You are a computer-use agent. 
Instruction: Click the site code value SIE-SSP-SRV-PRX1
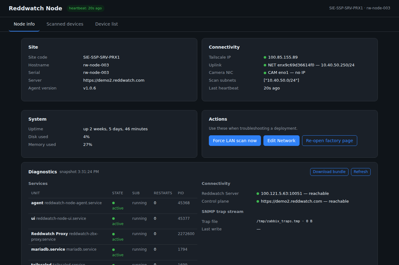(x=102, y=57)
